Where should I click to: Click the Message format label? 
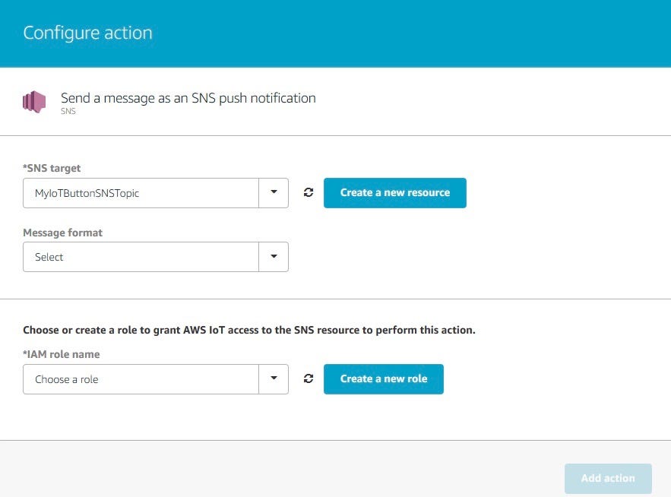[x=63, y=233]
